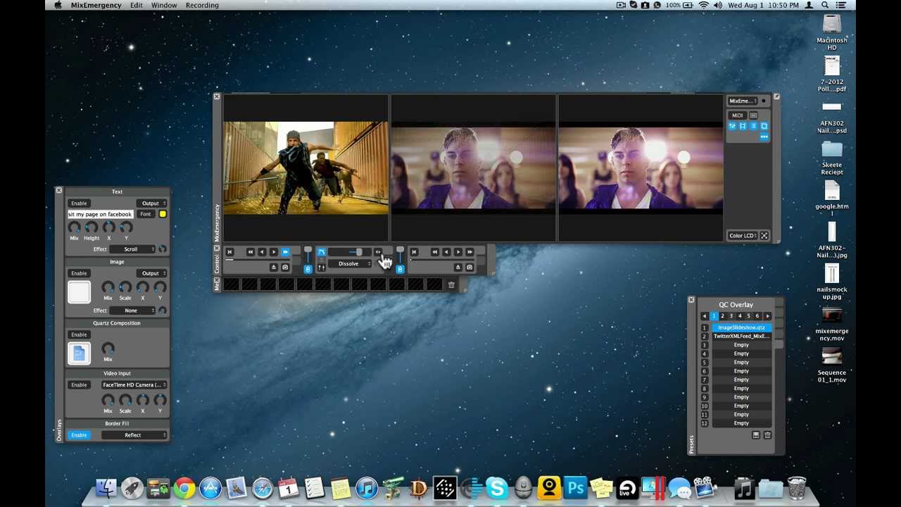Open the MixEme... output dropdown
The image size is (901, 507).
coord(743,101)
